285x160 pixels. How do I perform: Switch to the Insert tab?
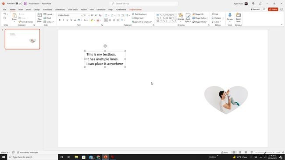click(x=21, y=10)
